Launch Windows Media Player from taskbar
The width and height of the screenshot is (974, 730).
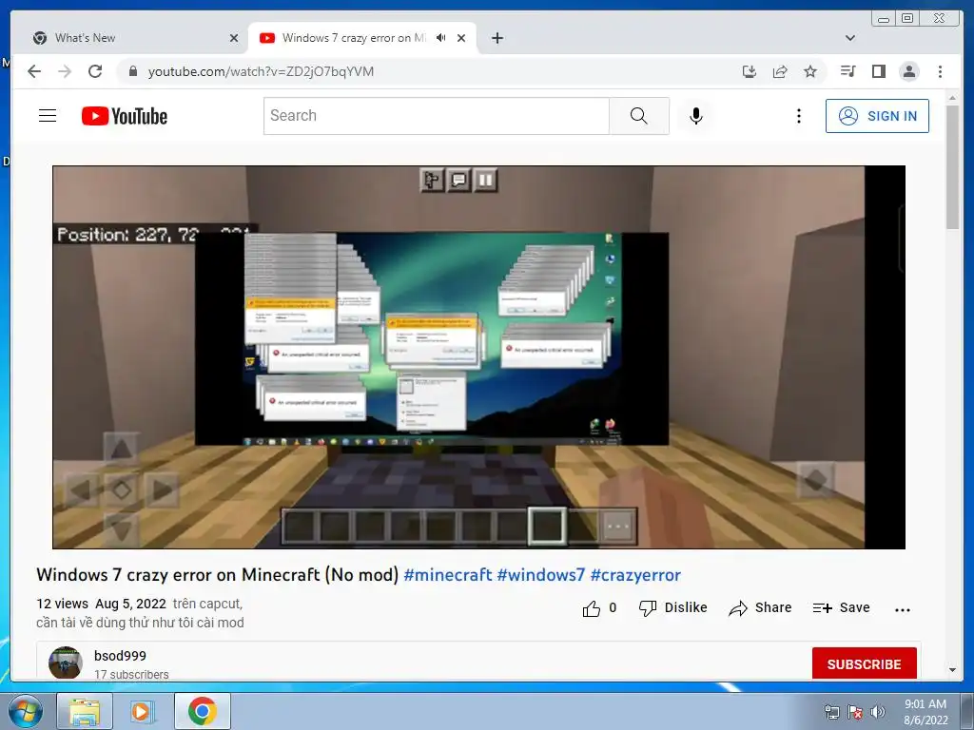pos(142,711)
